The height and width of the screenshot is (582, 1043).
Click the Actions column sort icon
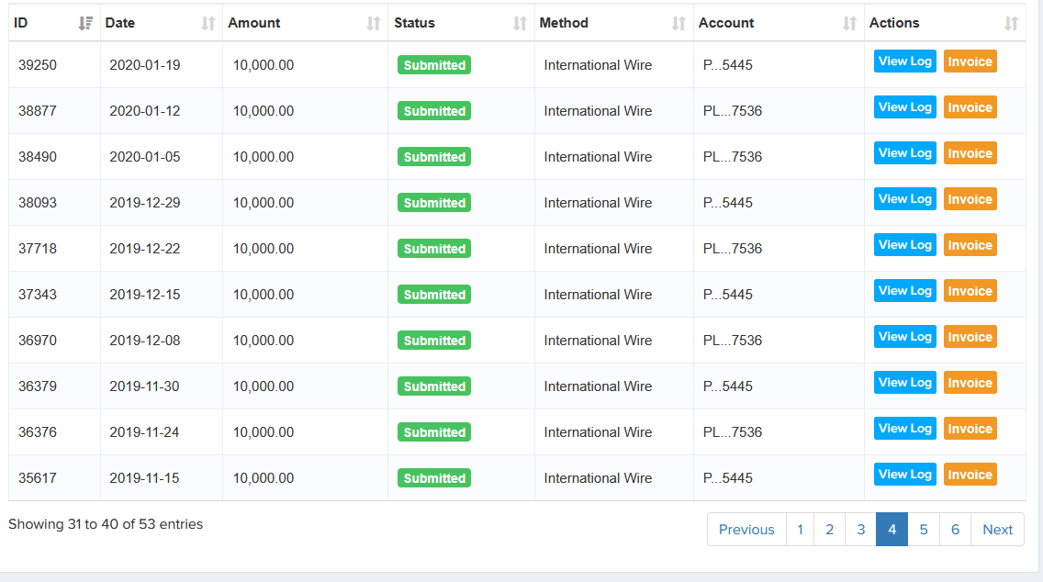pyautogui.click(x=1011, y=23)
